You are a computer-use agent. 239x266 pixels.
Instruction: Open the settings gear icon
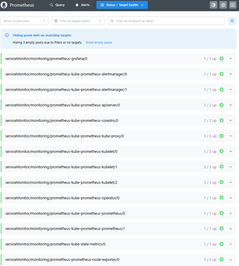tap(223, 5)
